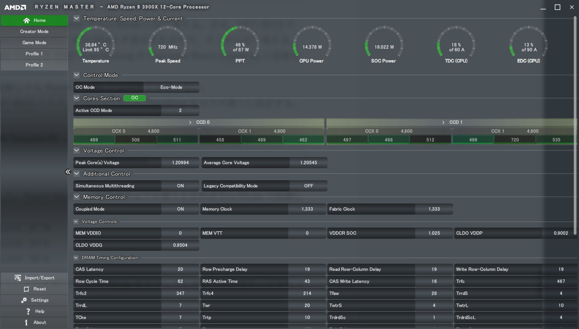This screenshot has height=329, width=579.
Task: Click Trfc value 467
Action: click(561, 281)
